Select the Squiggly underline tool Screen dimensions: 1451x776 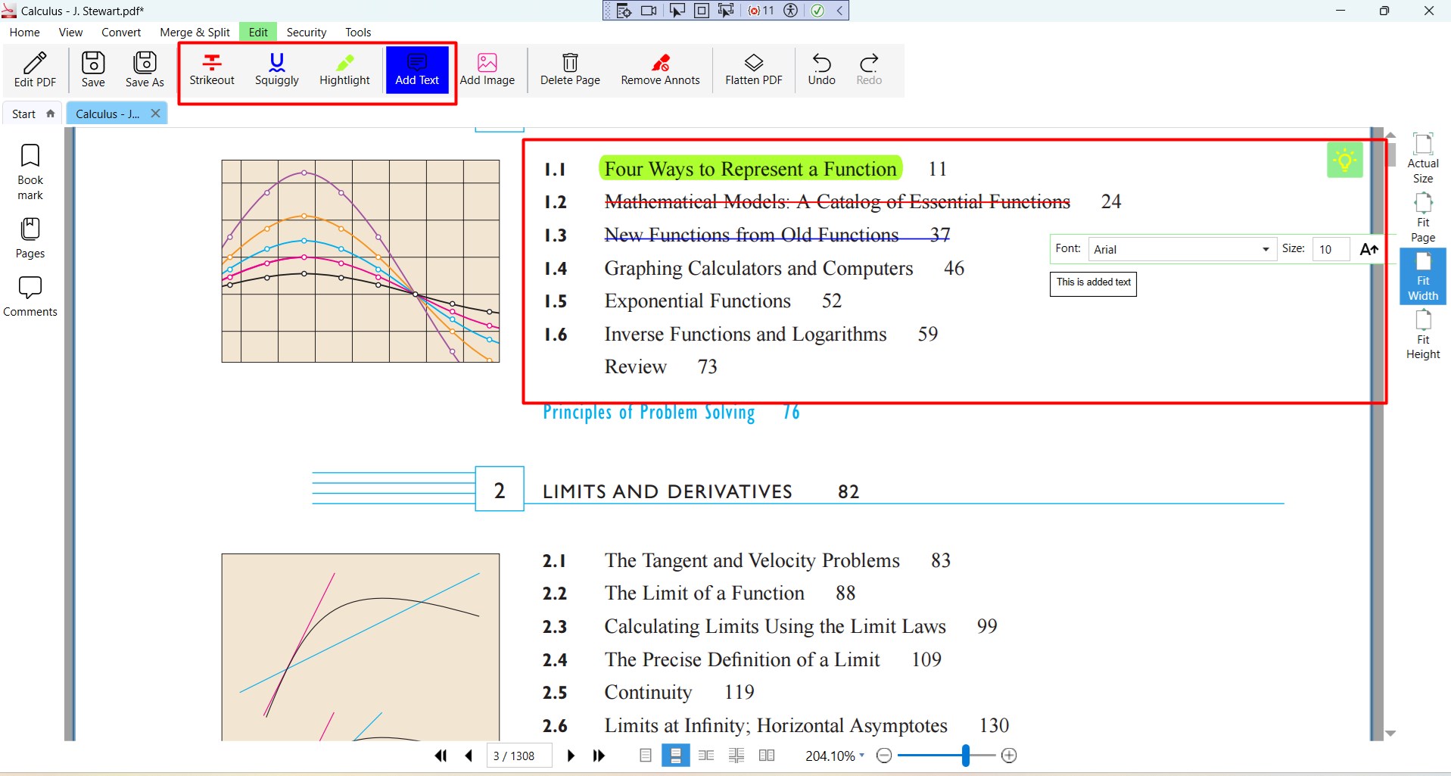point(276,70)
